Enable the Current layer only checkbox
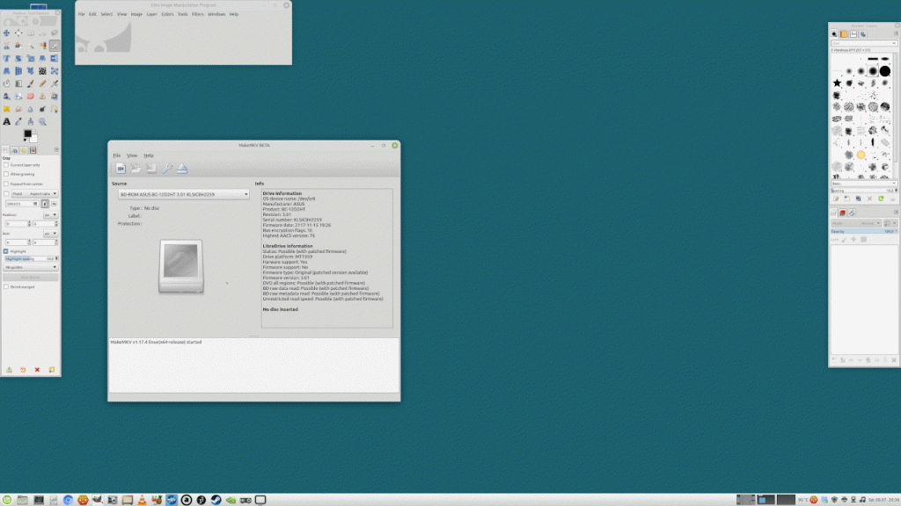Viewport: 901px width, 506px height. 6,165
